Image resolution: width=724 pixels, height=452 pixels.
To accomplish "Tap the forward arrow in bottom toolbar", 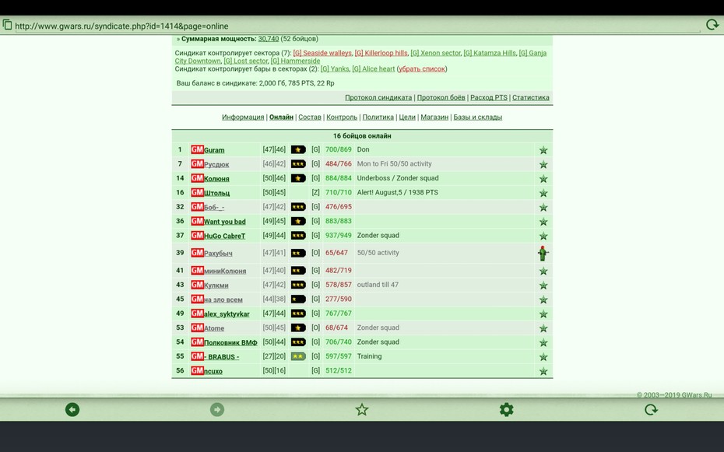I will coord(217,409).
